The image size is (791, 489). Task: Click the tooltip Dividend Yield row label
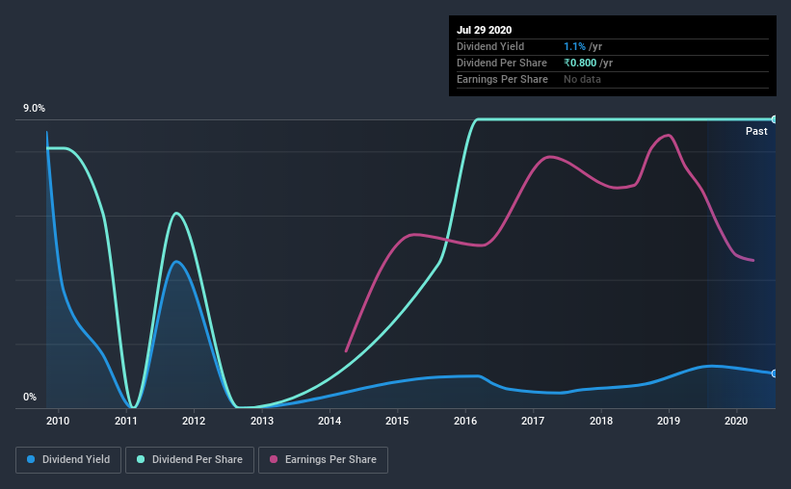pos(490,46)
